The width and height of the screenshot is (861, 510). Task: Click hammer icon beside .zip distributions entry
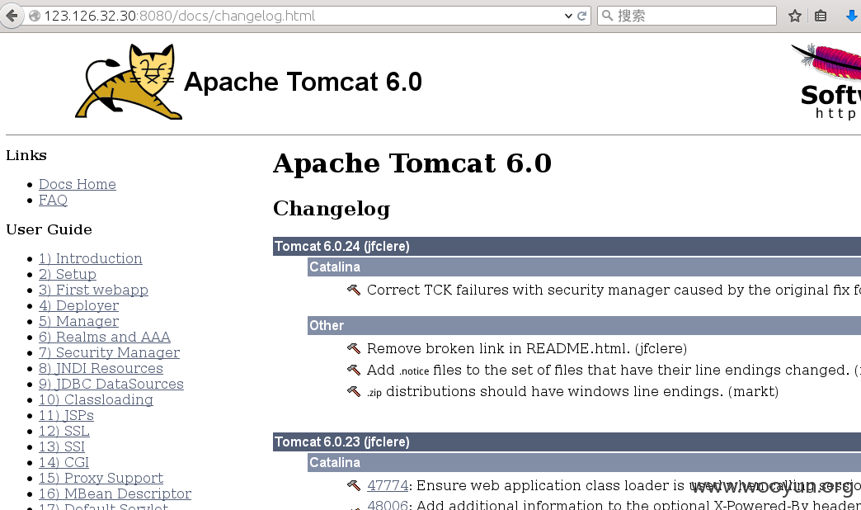(x=354, y=391)
